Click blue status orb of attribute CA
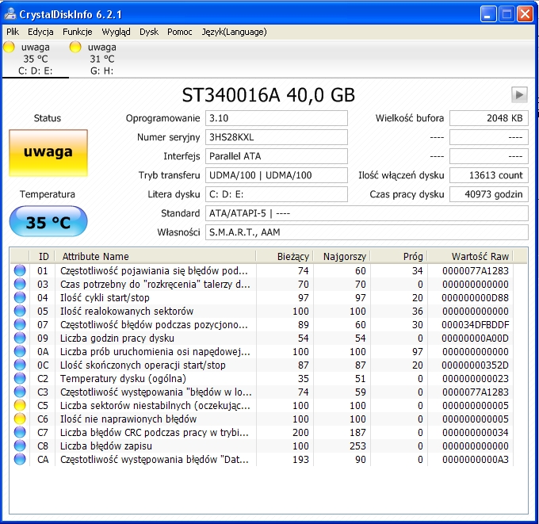This screenshot has width=539, height=524. pyautogui.click(x=20, y=459)
